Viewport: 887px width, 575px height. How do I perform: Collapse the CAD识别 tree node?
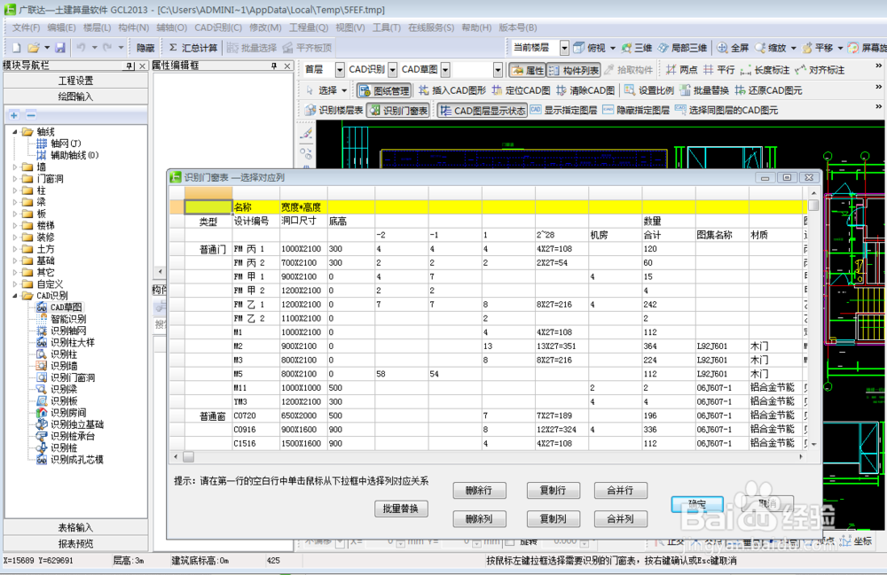(x=15, y=295)
